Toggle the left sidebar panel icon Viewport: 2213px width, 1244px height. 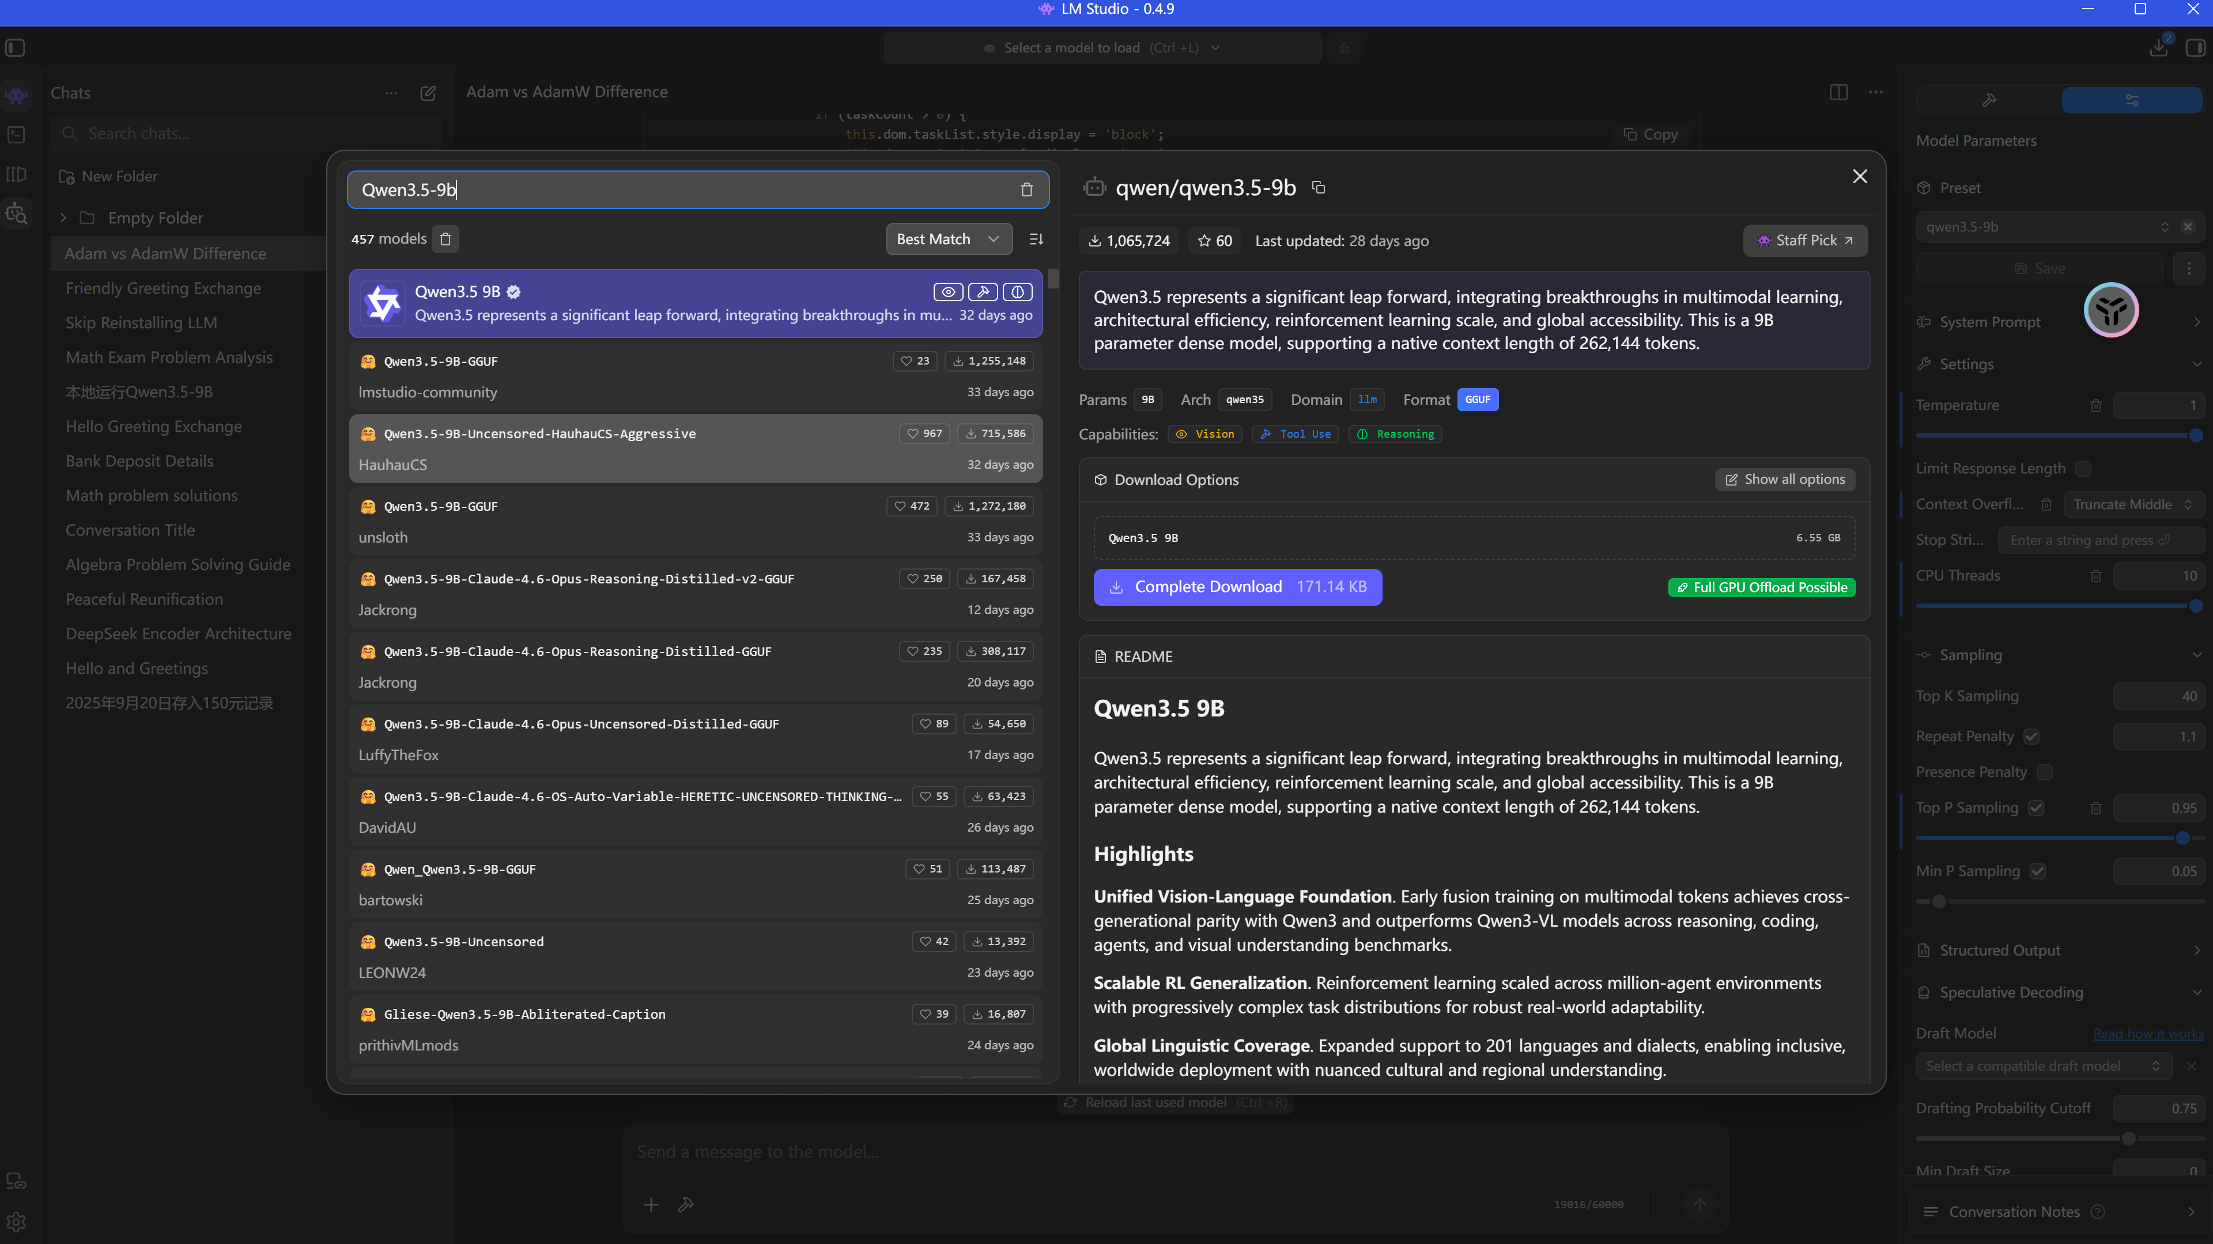[16, 47]
